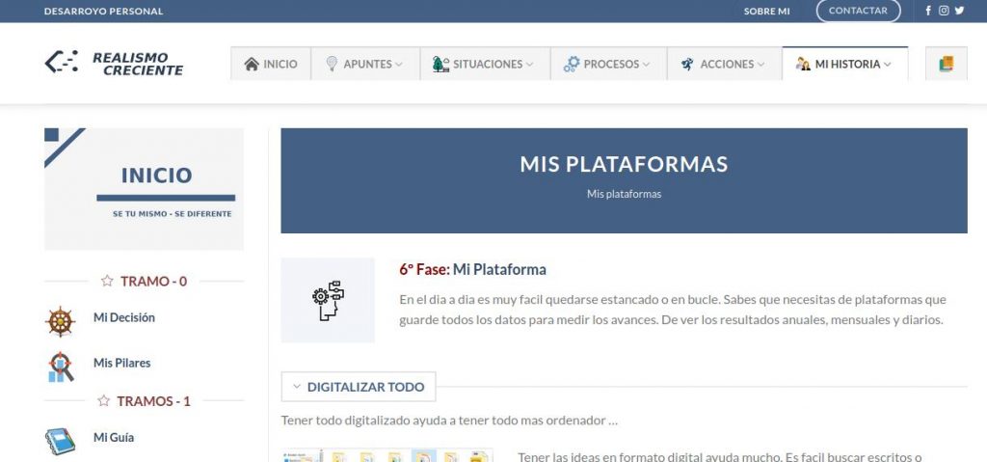Screen dimensions: 987x462
Task: Select the Mi Historia menu tab
Action: click(844, 64)
